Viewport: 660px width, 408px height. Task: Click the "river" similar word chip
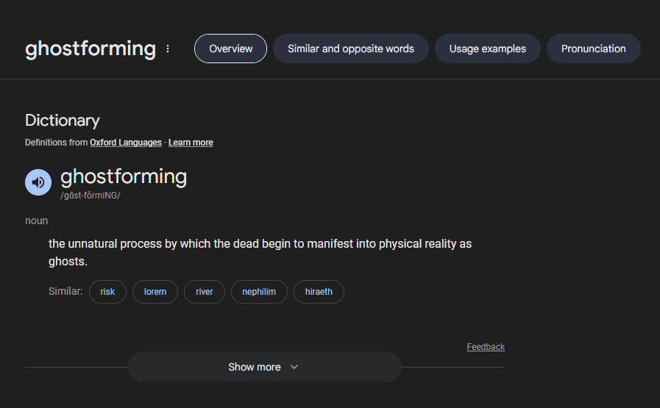point(205,292)
